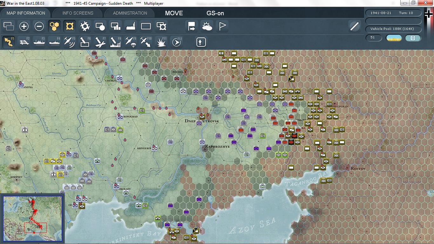
Task: Toggle the diagonal line map overlay button
Action: pyautogui.click(x=355, y=27)
